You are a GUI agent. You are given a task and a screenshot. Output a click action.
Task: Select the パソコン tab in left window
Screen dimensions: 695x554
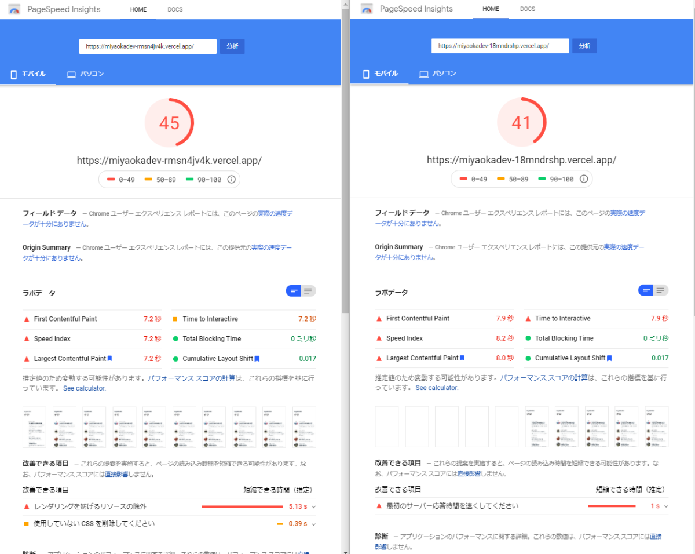tap(86, 74)
